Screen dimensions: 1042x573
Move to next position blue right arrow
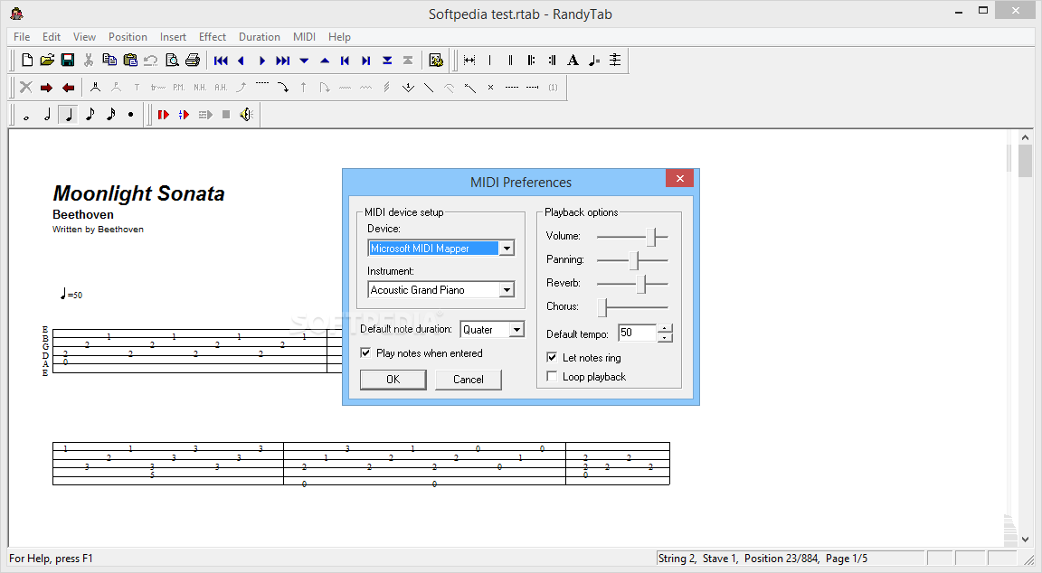click(261, 61)
